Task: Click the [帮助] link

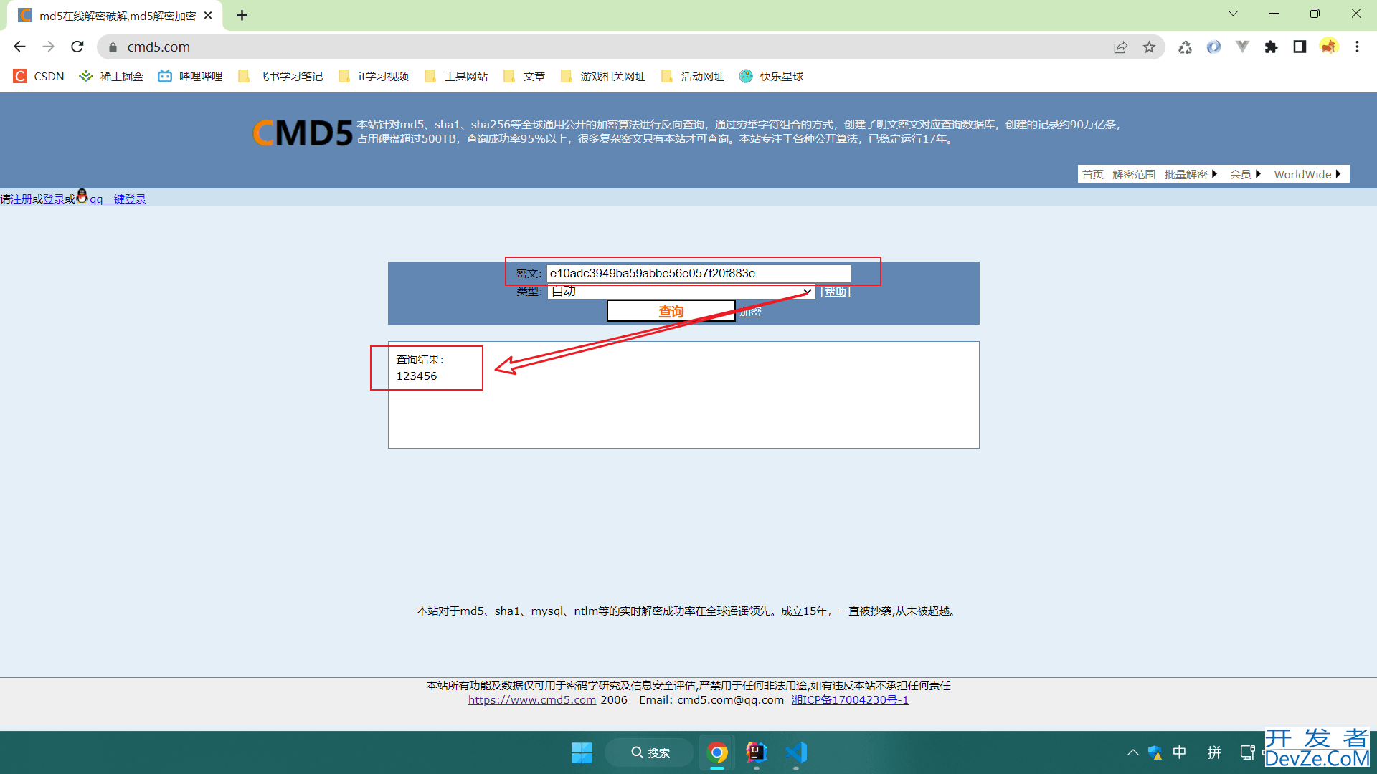Action: click(836, 292)
